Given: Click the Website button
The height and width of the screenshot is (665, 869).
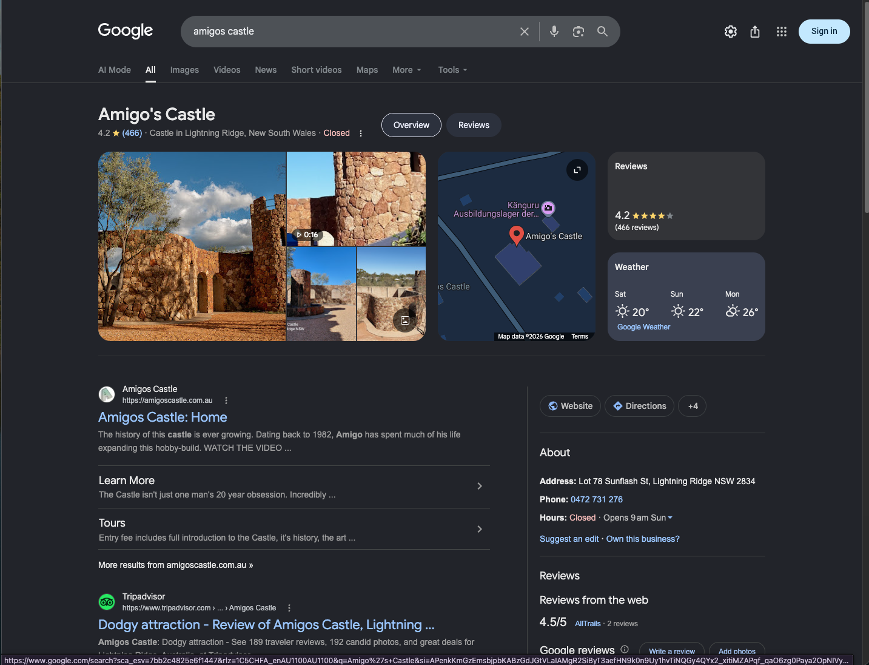Looking at the screenshot, I should click(570, 406).
